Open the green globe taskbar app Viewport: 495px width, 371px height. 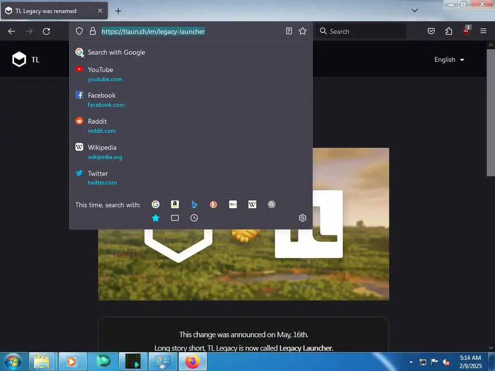click(102, 361)
